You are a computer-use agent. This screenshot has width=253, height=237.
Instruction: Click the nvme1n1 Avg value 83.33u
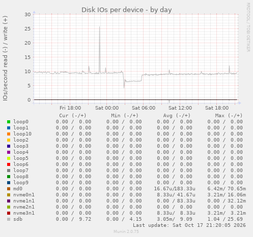pos(186,201)
